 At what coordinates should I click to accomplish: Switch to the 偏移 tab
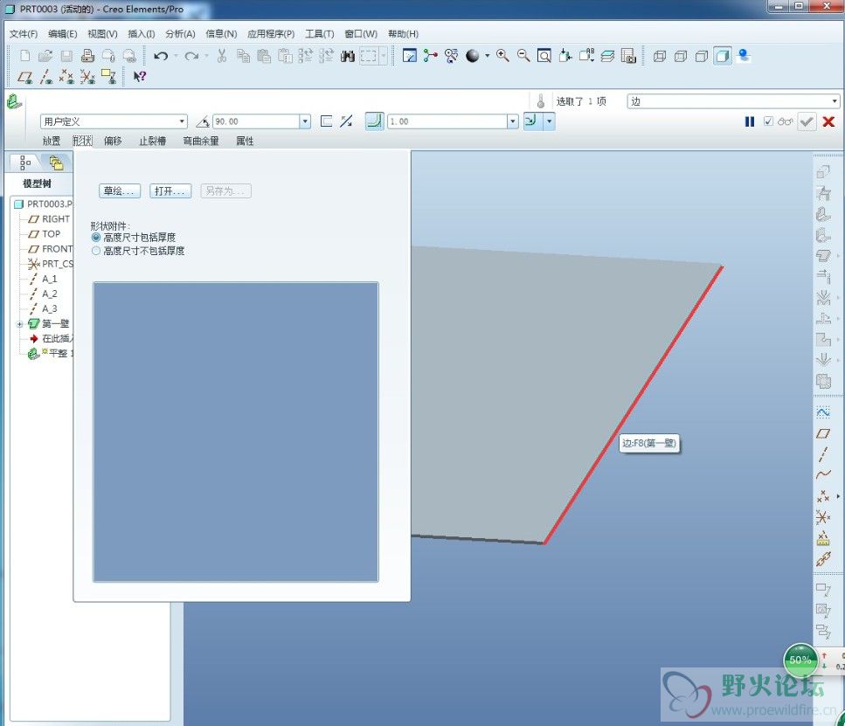pos(113,142)
